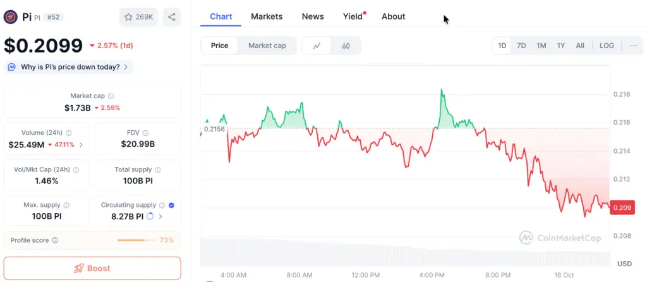Click the Boost button

click(92, 268)
